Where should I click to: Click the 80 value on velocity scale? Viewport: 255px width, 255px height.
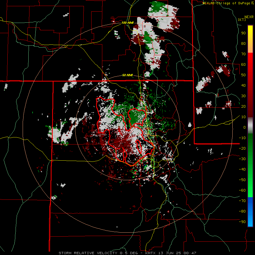pos(243,44)
